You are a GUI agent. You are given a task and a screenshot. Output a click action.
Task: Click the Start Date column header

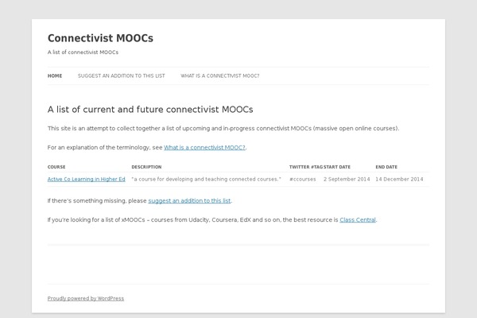tap(337, 167)
